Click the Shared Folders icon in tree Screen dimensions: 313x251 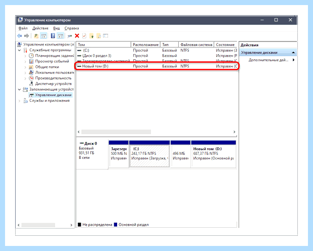coord(31,67)
